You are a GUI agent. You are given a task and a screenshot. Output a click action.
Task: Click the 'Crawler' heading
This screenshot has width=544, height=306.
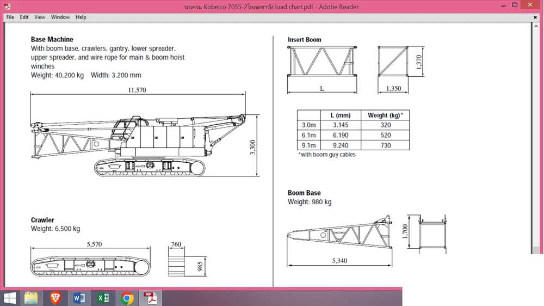pos(42,220)
